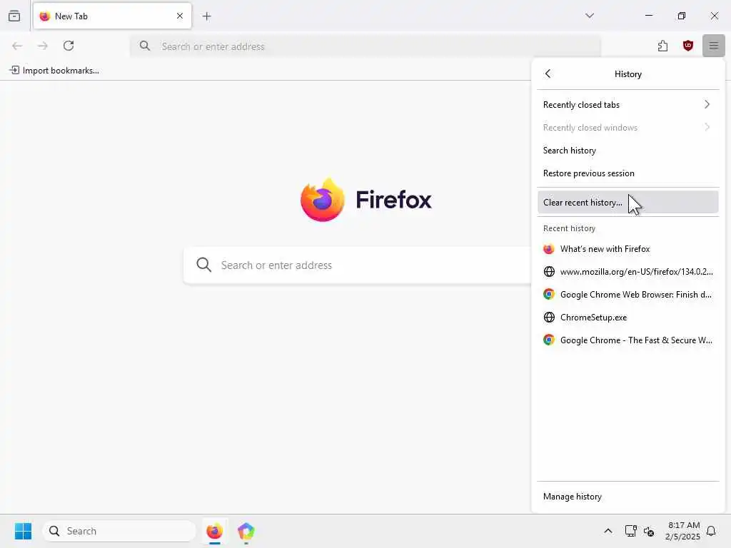This screenshot has height=548, width=731.
Task: Click Manage history at panel bottom
Action: click(x=627, y=497)
